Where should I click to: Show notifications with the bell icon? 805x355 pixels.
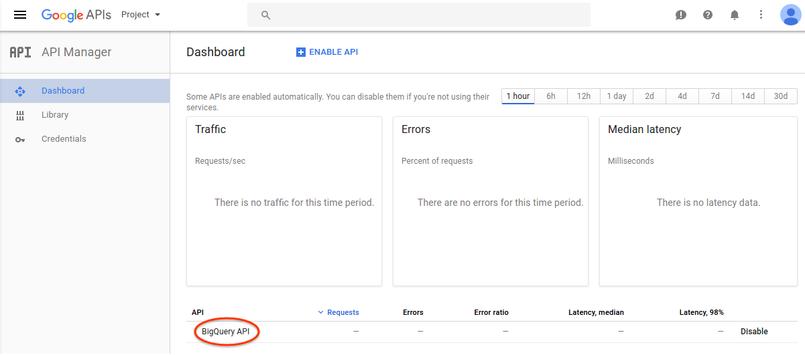tap(735, 15)
